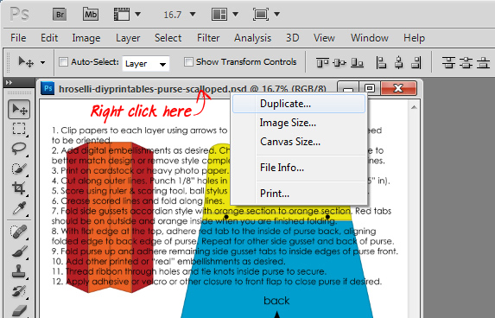This screenshot has width=495, height=318.
Task: Launch Adobe Bridge with the Br icon
Action: pos(60,15)
